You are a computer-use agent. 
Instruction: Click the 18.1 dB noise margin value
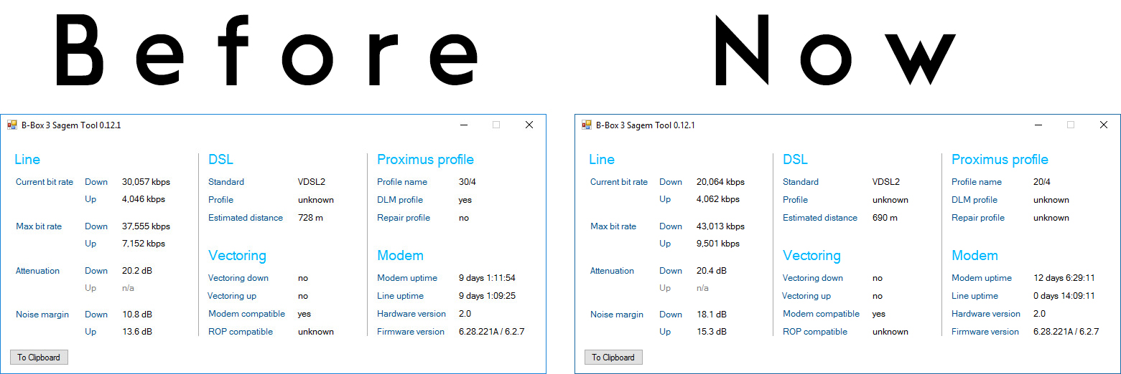(x=711, y=315)
